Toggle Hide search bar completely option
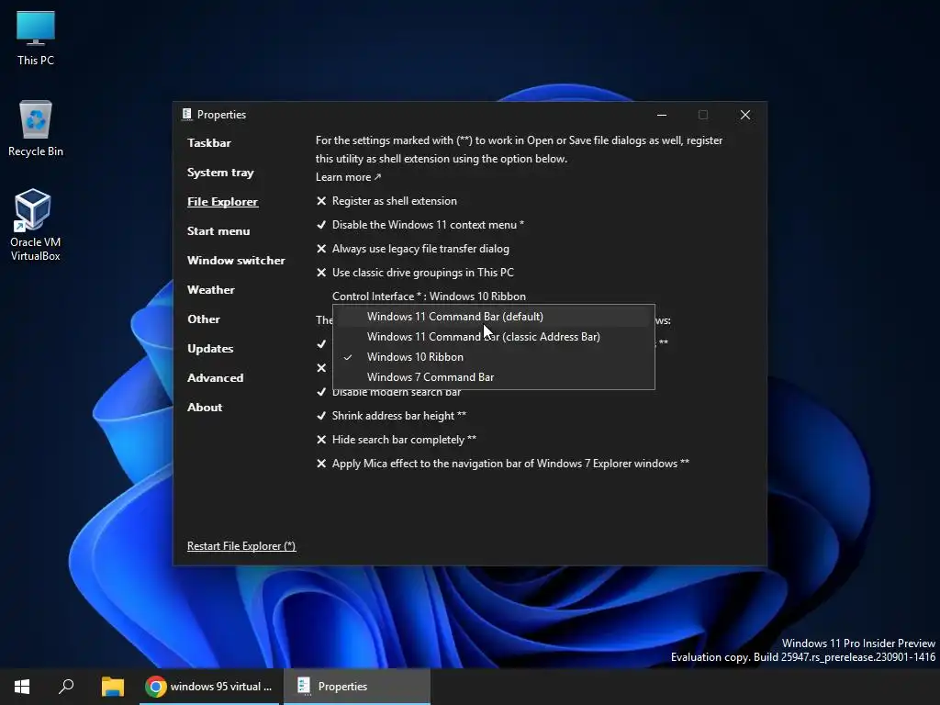This screenshot has width=940, height=705. pos(397,440)
